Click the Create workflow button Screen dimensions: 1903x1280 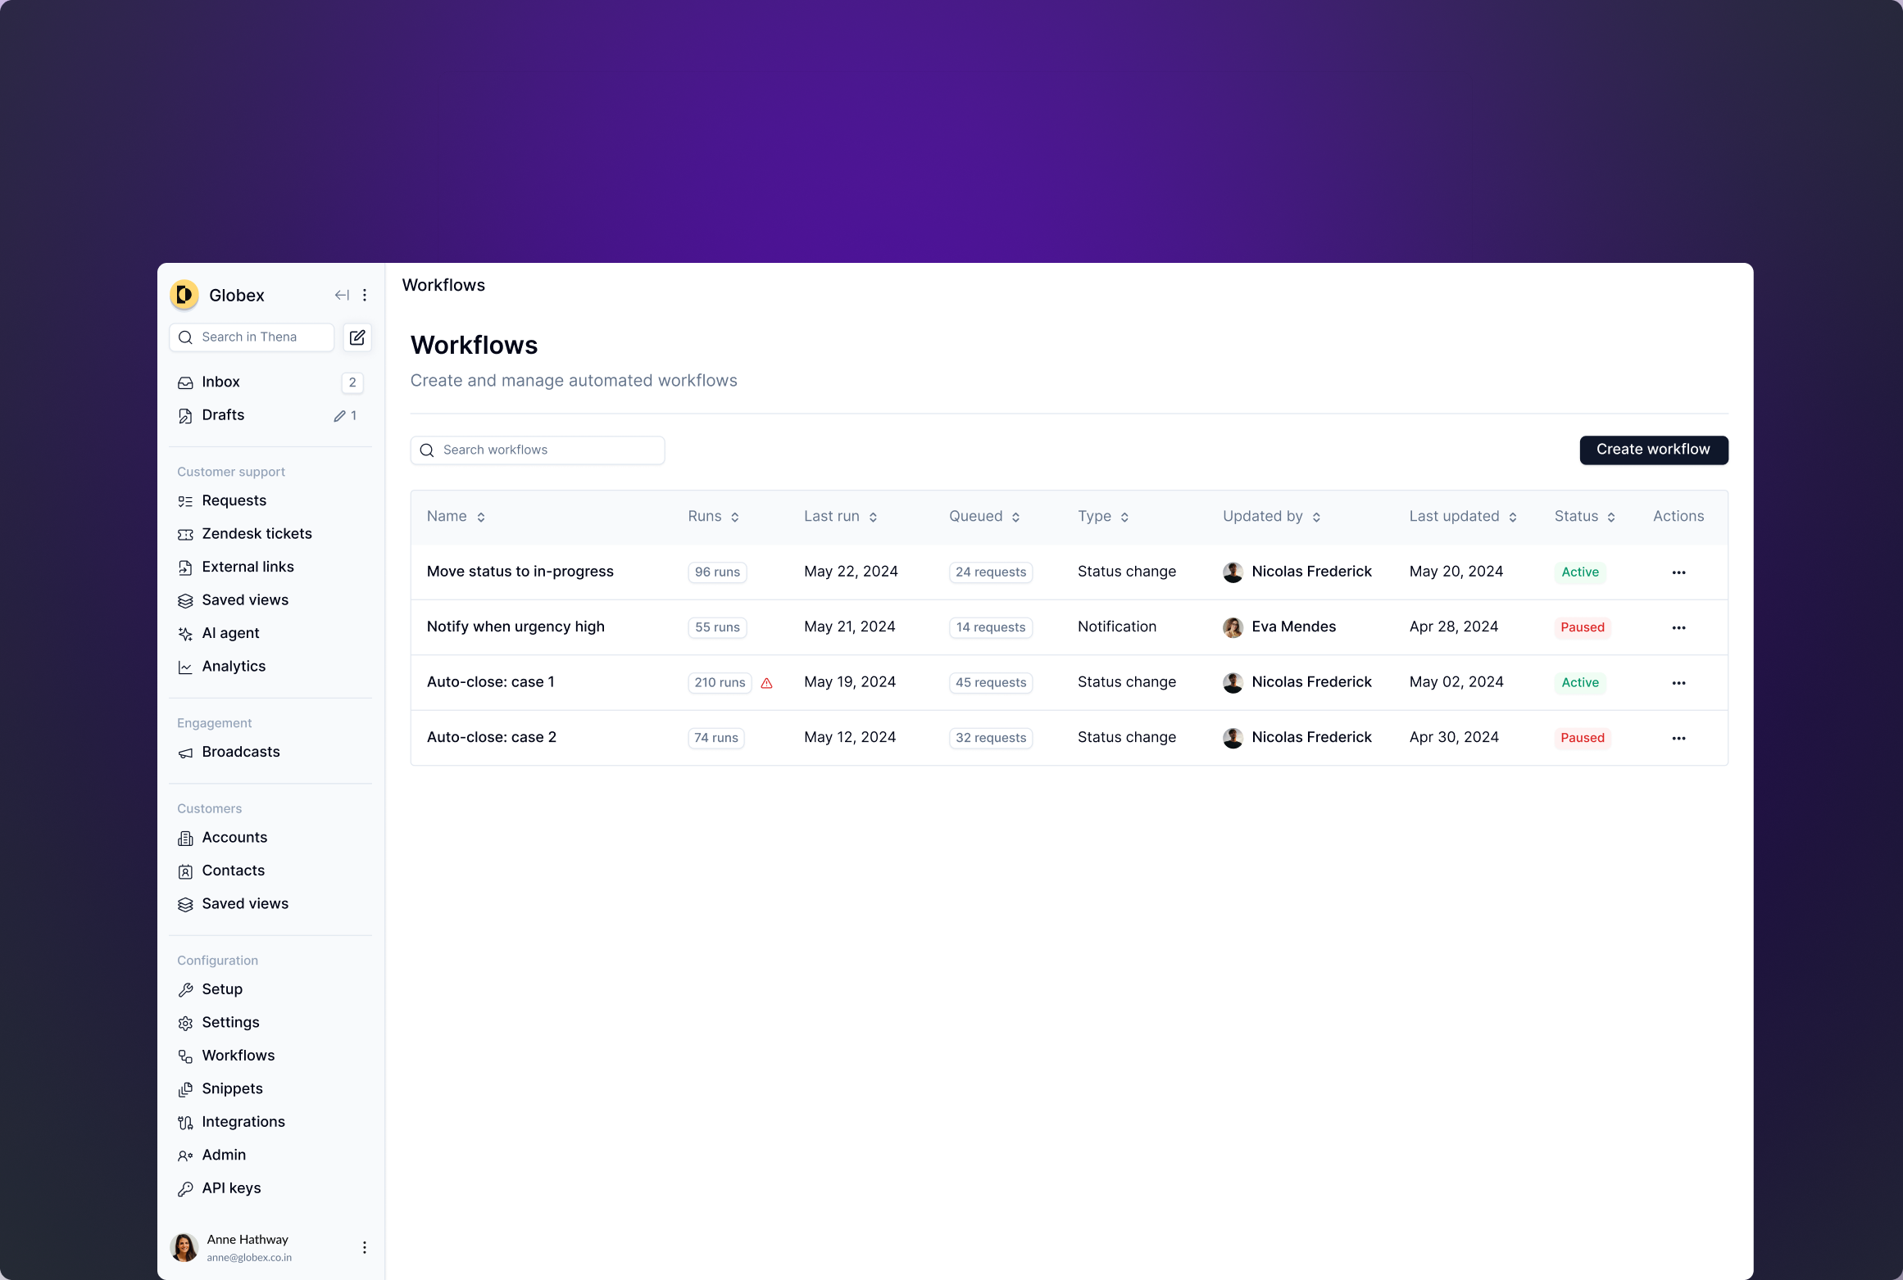pyautogui.click(x=1653, y=450)
